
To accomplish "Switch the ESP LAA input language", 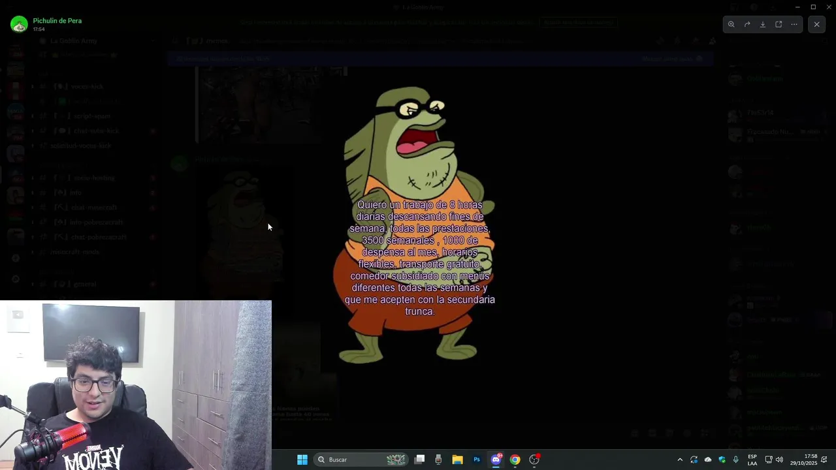I will (752, 460).
